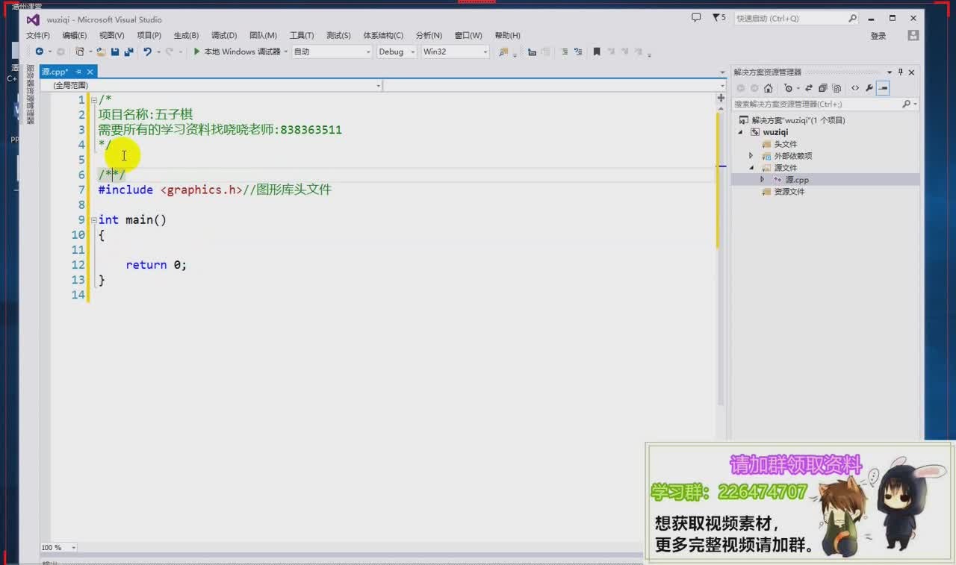Click the View Code angle-brackets icon

855,88
